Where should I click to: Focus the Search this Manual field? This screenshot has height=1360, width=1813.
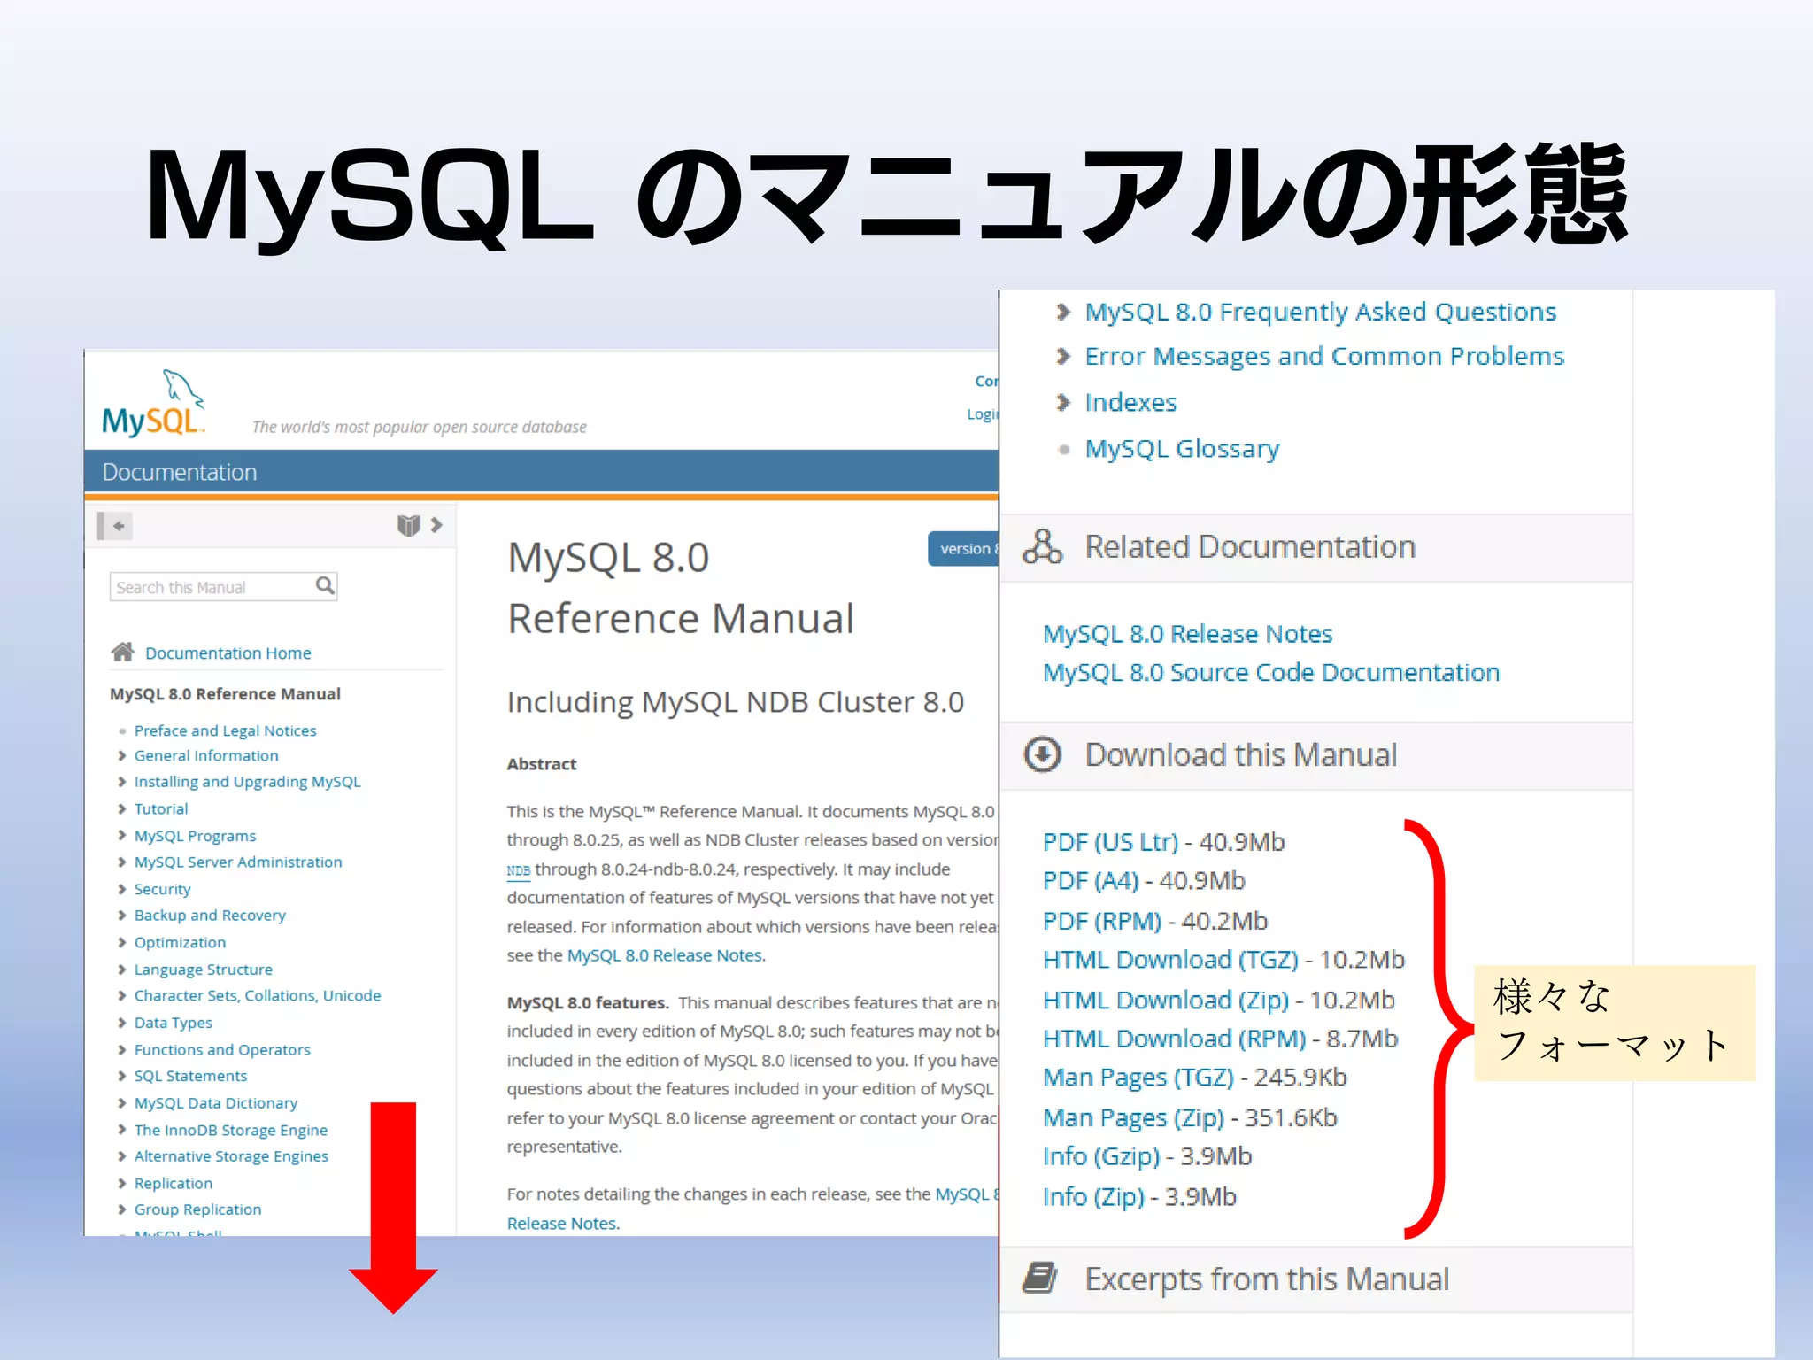pos(223,587)
